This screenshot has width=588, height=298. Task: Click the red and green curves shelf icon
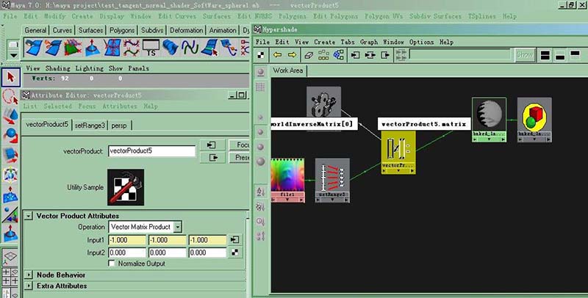[132, 48]
